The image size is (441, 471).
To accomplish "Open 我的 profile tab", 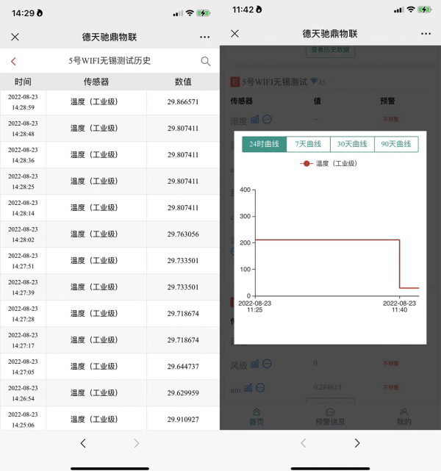I will pos(404,417).
